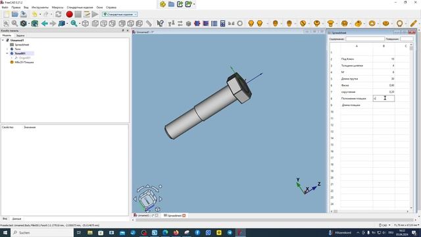Click the Псевдоним alias input field
This screenshot has height=237, width=421.
click(x=407, y=39)
